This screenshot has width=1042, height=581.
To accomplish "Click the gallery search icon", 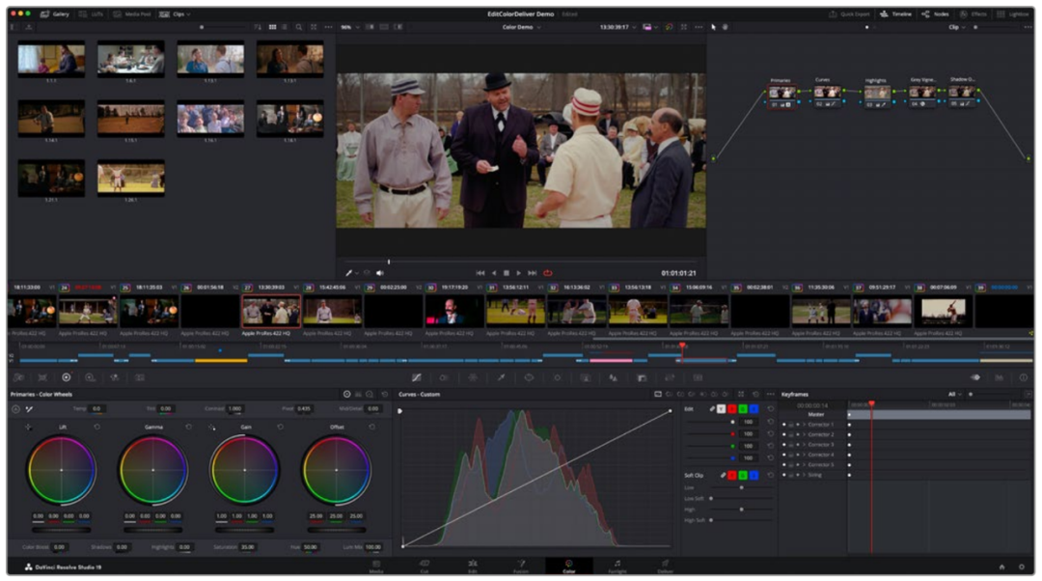I will [299, 27].
